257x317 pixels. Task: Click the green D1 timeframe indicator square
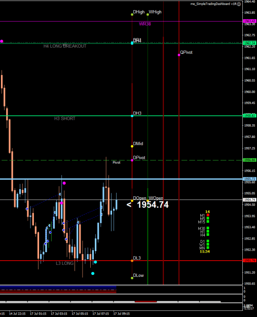point(208,241)
